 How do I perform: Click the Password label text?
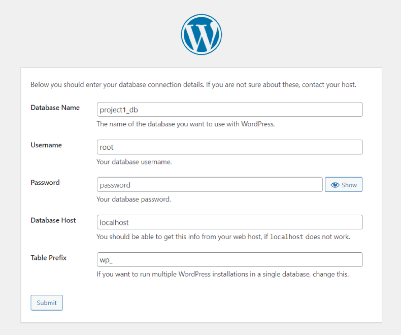click(x=45, y=183)
